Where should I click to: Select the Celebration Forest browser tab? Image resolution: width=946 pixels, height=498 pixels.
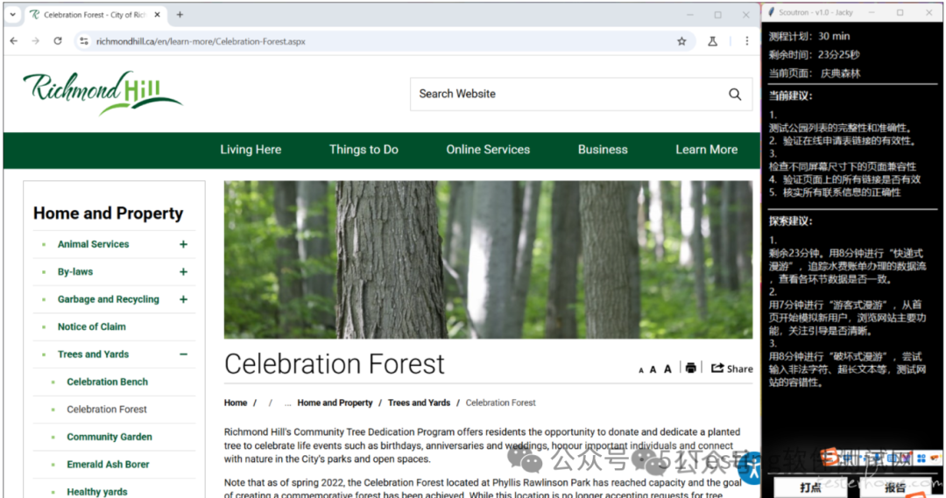pyautogui.click(x=95, y=15)
